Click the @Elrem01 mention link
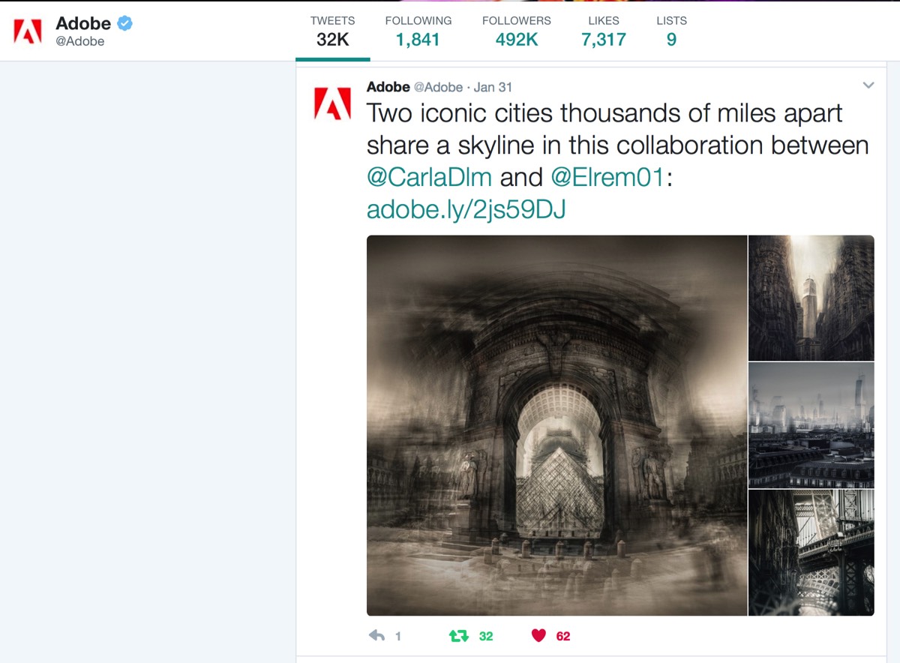900x663 pixels. [x=607, y=178]
